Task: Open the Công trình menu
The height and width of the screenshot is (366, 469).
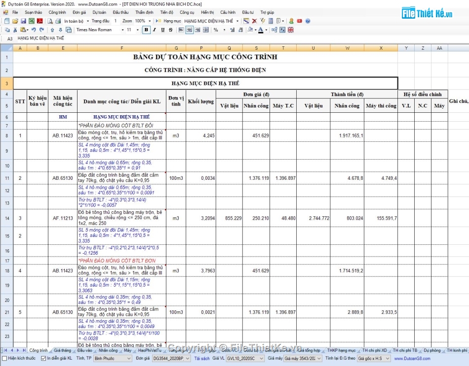Action: pyautogui.click(x=57, y=12)
